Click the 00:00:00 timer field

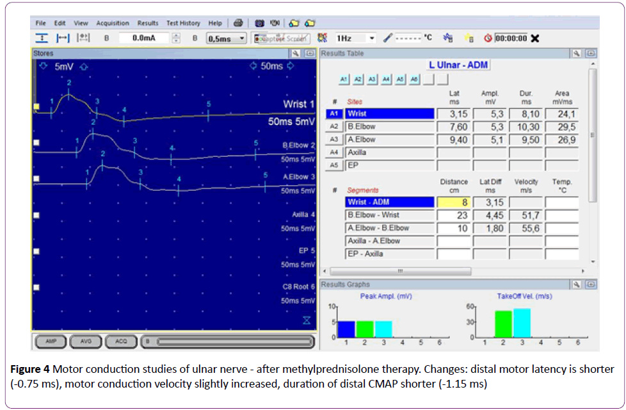click(511, 38)
